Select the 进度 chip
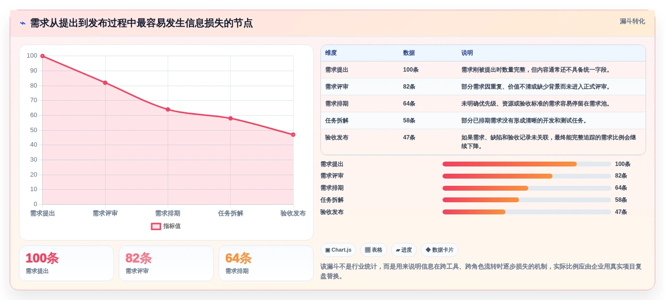Image resolution: width=665 pixels, height=300 pixels. [404, 250]
